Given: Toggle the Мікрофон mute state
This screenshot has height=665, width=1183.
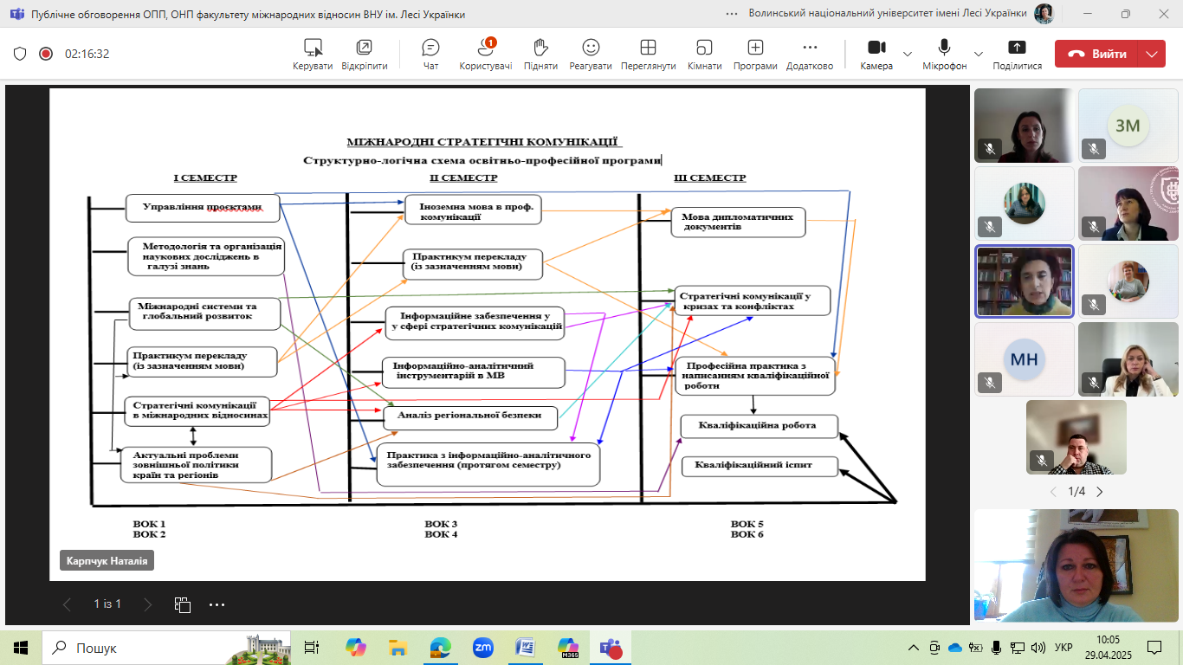Looking at the screenshot, I should coord(944,54).
